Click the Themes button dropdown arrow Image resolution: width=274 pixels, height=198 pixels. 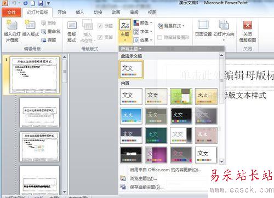(x=125, y=40)
